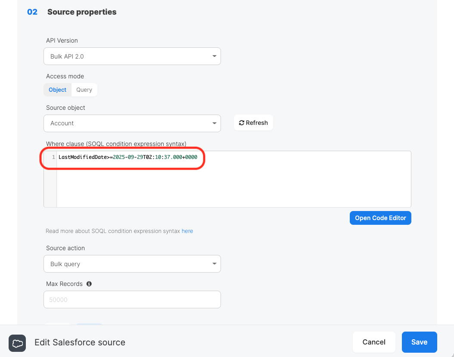Image resolution: width=454 pixels, height=357 pixels.
Task: Select the Query tab in Access mode
Action: 84,90
